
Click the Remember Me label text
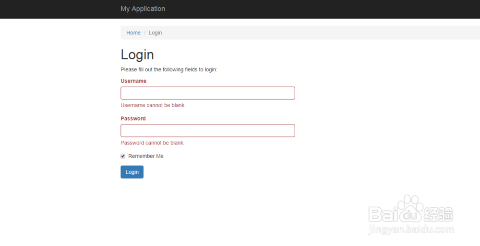[x=146, y=156]
